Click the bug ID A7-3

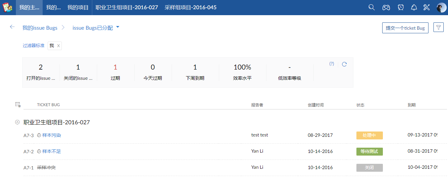28,135
